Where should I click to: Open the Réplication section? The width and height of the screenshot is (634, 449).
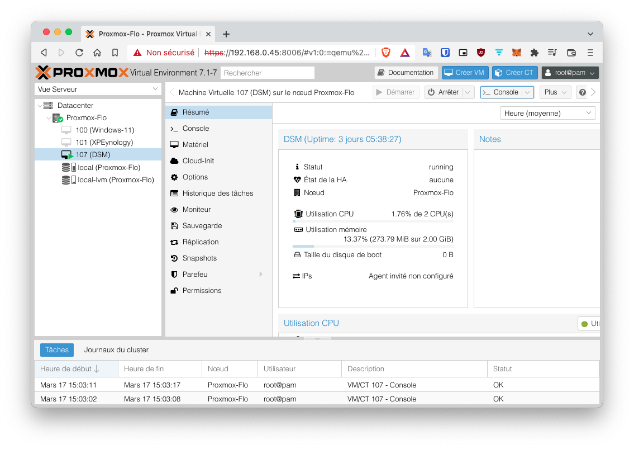point(219,242)
